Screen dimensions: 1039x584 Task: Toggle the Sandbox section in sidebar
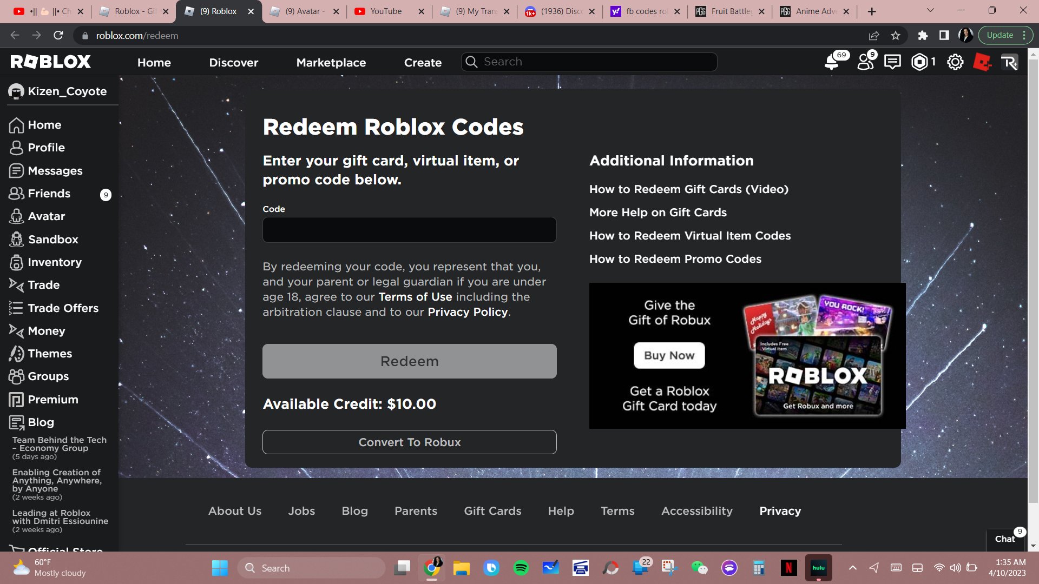(x=53, y=239)
